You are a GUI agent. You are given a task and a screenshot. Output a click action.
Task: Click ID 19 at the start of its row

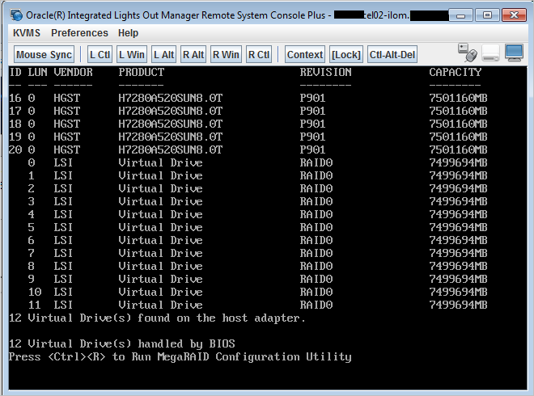(15, 137)
